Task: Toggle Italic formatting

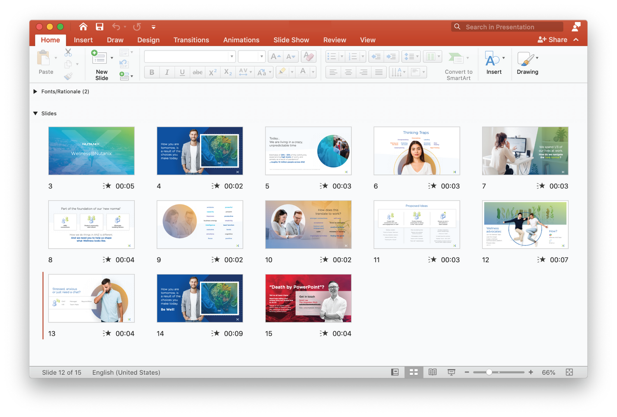Action: [167, 72]
